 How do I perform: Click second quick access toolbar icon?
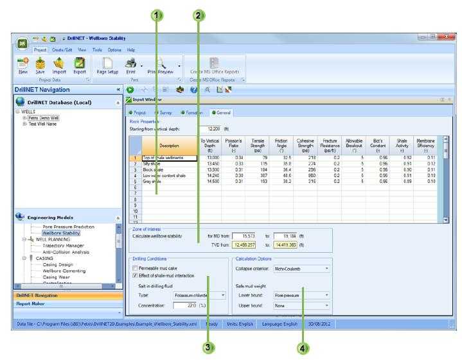44,39
